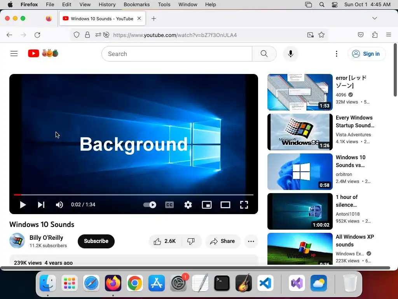This screenshot has height=299, width=398.
Task: Open the View menu
Action: click(x=85, y=4)
